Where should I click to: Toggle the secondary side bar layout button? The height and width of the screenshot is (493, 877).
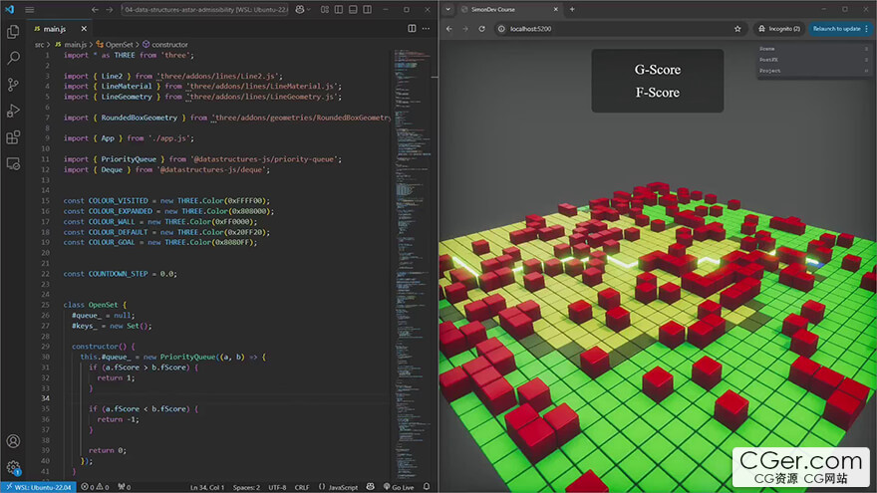(365, 9)
